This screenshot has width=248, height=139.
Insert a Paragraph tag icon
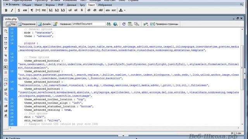tap(32, 10)
